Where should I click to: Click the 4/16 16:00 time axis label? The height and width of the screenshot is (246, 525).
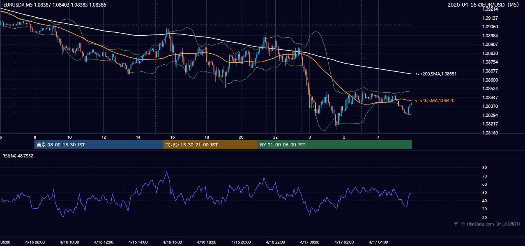tap(172, 242)
